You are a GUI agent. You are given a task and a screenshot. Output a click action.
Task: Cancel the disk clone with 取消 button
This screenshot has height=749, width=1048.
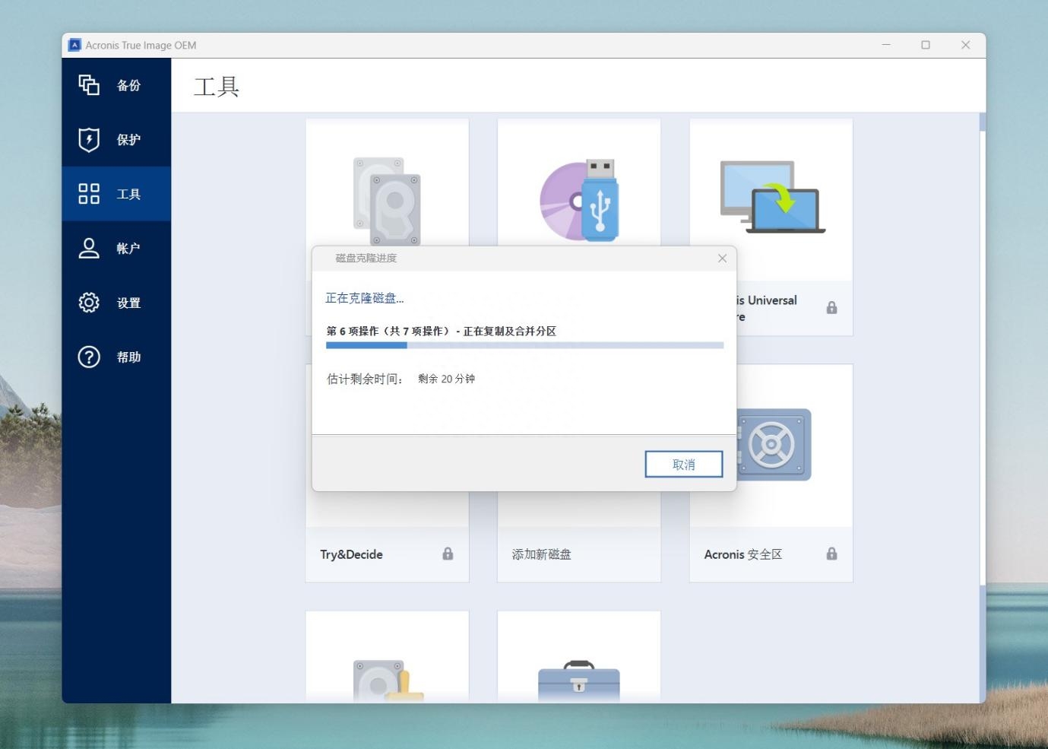coord(683,465)
